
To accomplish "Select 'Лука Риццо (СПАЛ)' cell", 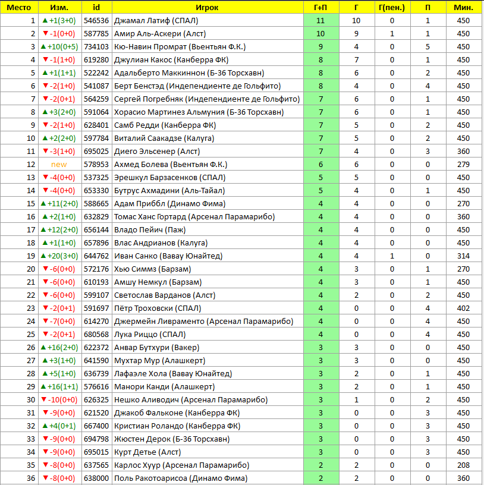I will [x=208, y=334].
